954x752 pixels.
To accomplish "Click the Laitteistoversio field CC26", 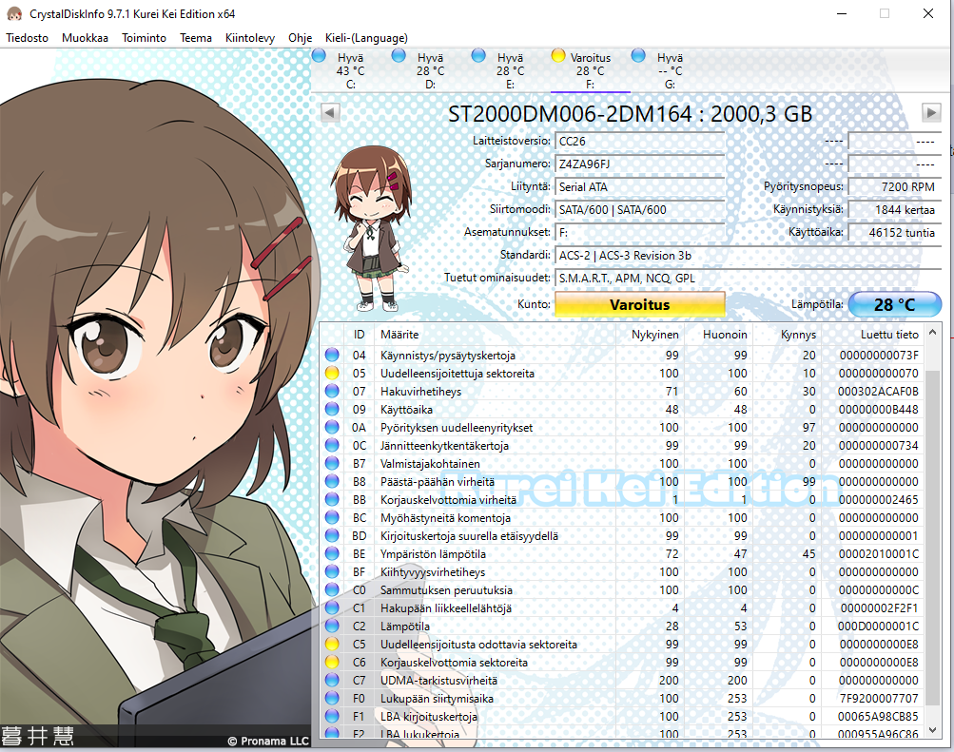I will pyautogui.click(x=639, y=141).
